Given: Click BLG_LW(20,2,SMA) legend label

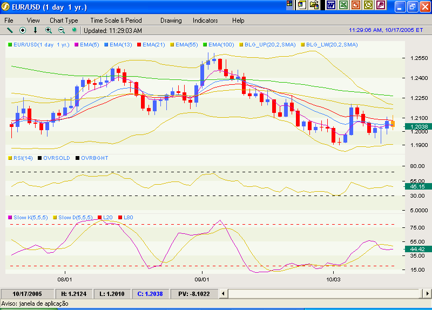Looking at the screenshot, I should pos(332,45).
